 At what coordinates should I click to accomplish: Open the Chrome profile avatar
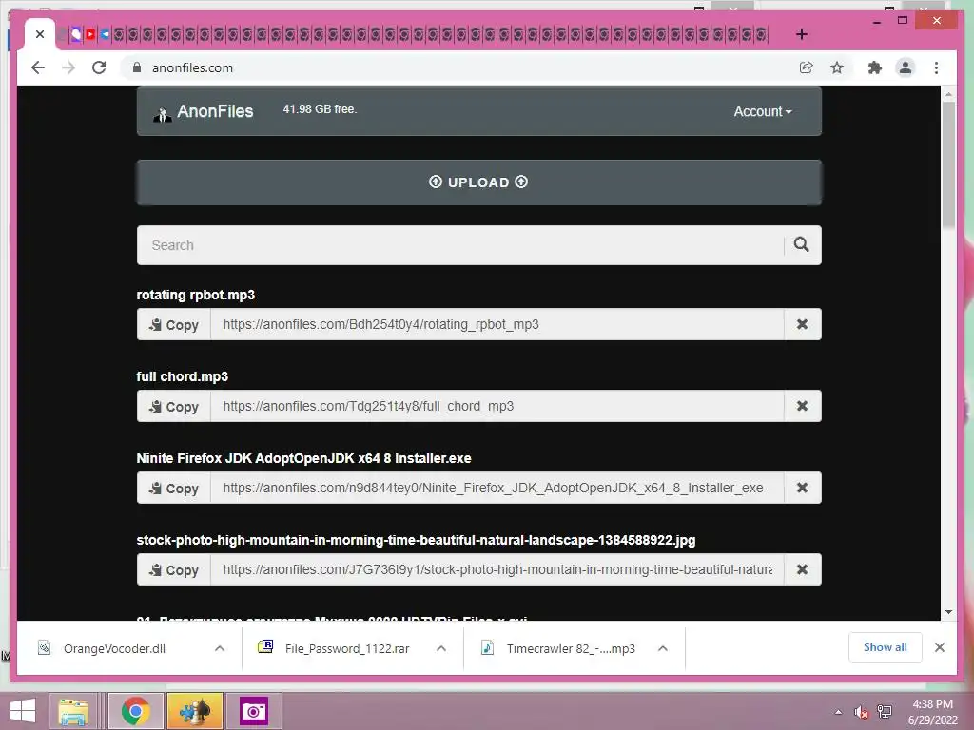(x=906, y=67)
